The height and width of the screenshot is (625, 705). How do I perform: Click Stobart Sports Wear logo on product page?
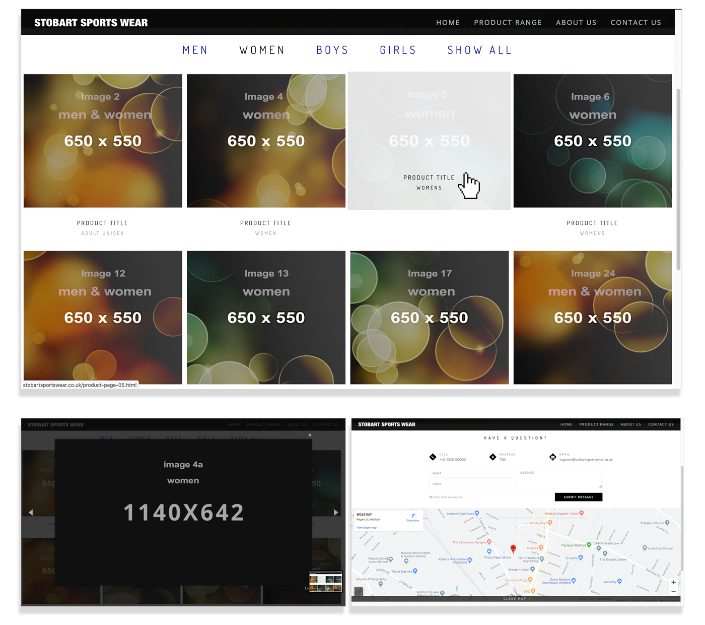point(91,22)
